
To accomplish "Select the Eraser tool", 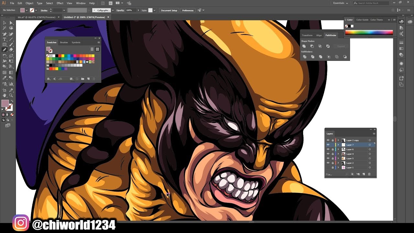I will click(11, 50).
